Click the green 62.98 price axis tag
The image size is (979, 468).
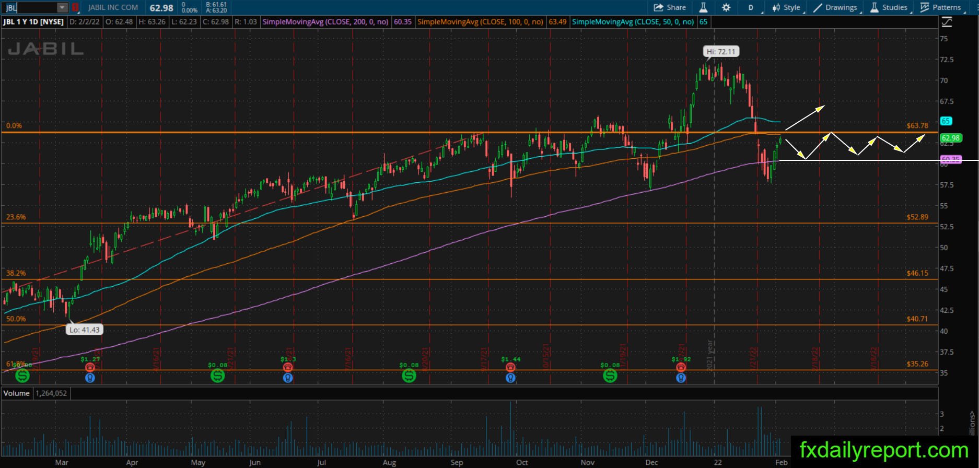pyautogui.click(x=950, y=138)
